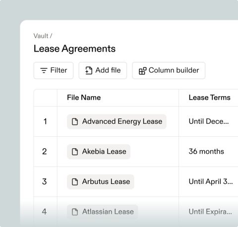
Task: Sort by File Name column header
Action: (84, 98)
